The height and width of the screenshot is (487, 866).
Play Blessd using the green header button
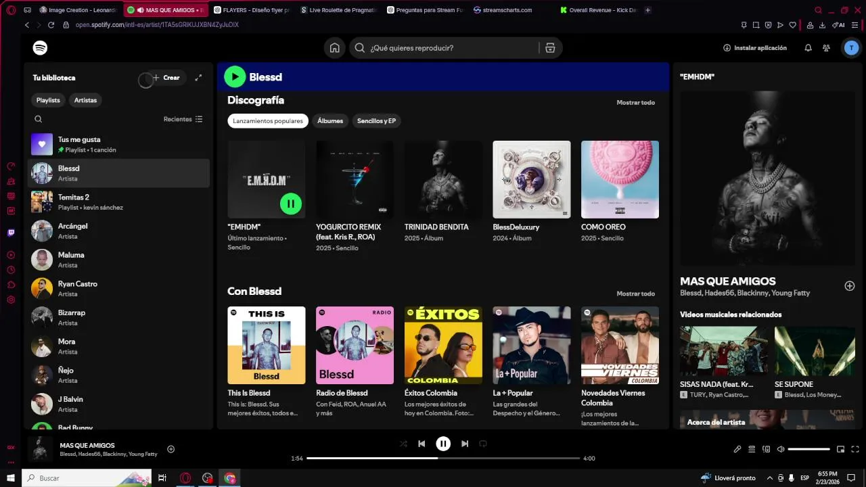click(x=235, y=76)
